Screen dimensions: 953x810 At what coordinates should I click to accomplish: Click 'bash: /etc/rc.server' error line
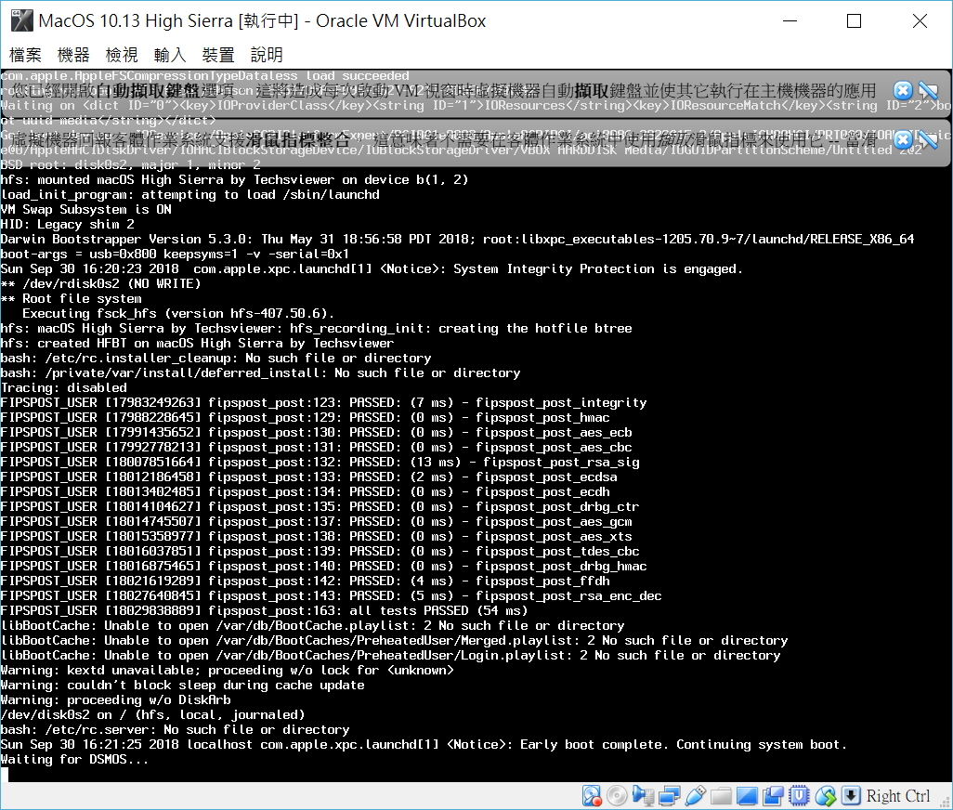click(175, 730)
